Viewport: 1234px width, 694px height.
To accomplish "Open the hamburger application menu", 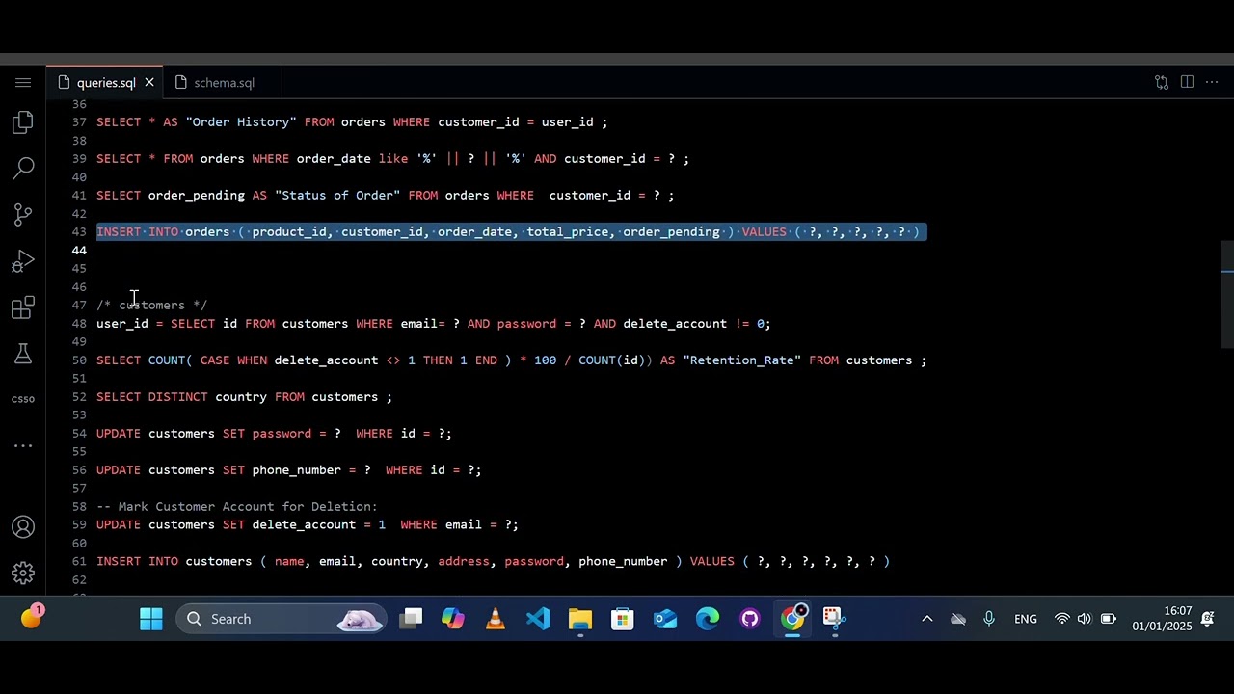I will [x=23, y=83].
